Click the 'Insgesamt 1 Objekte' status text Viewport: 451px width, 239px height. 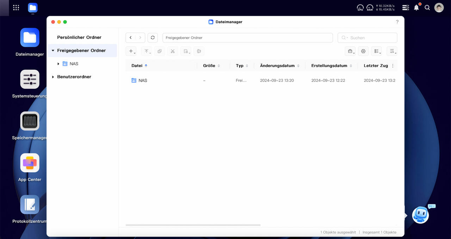(x=379, y=232)
